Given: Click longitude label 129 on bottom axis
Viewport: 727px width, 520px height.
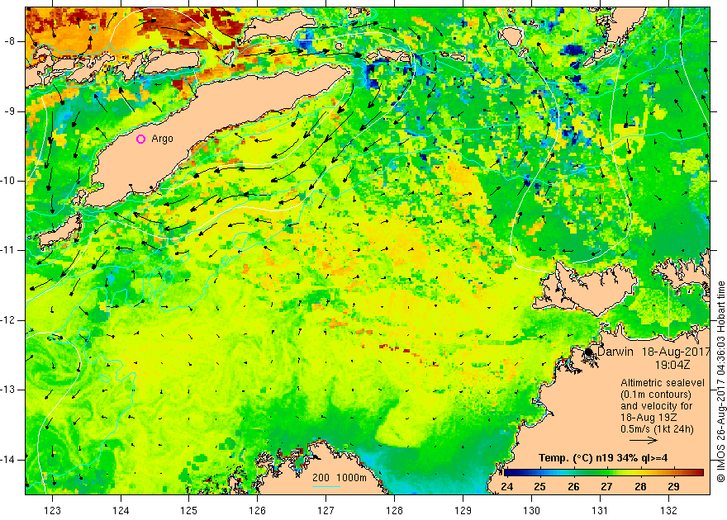Looking at the screenshot, I should tap(463, 510).
